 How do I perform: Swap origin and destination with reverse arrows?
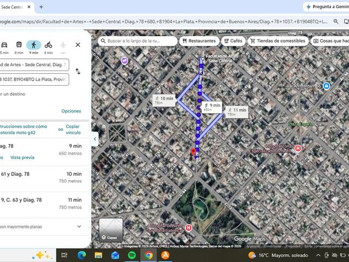pos(78,72)
